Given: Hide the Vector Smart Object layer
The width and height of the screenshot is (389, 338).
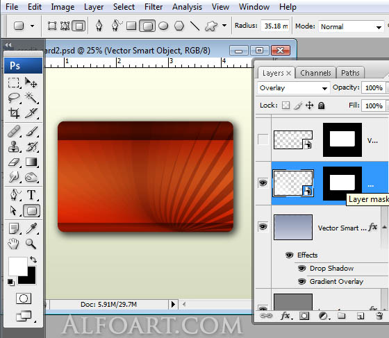Looking at the screenshot, I should 263,227.
